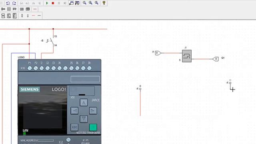
Task: Click the text label icon in third row
Action: point(3,16)
